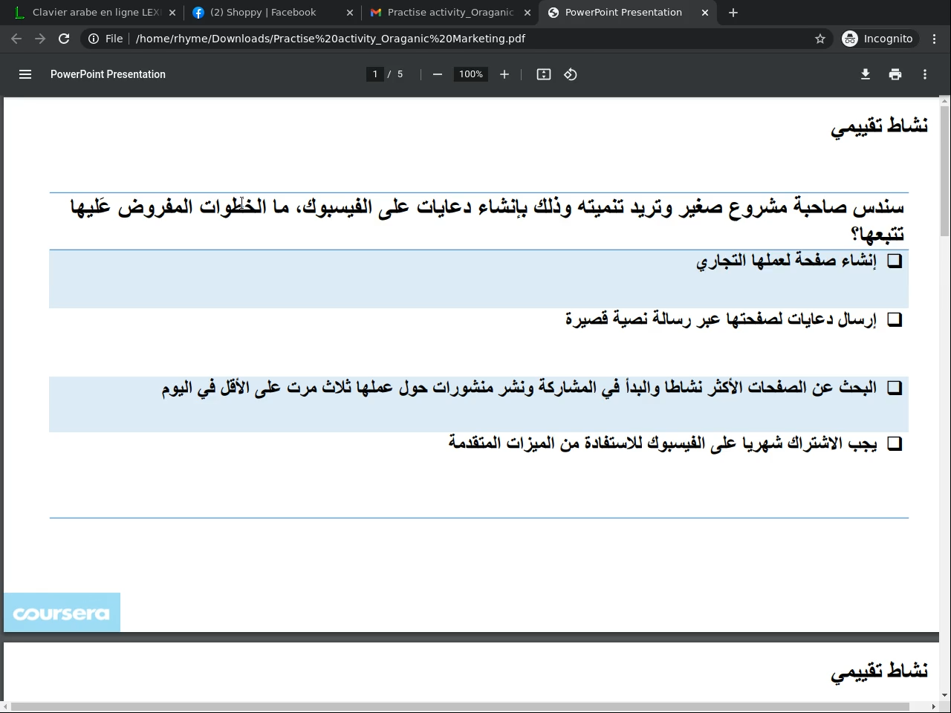
Task: Reload the current page
Action: [64, 39]
